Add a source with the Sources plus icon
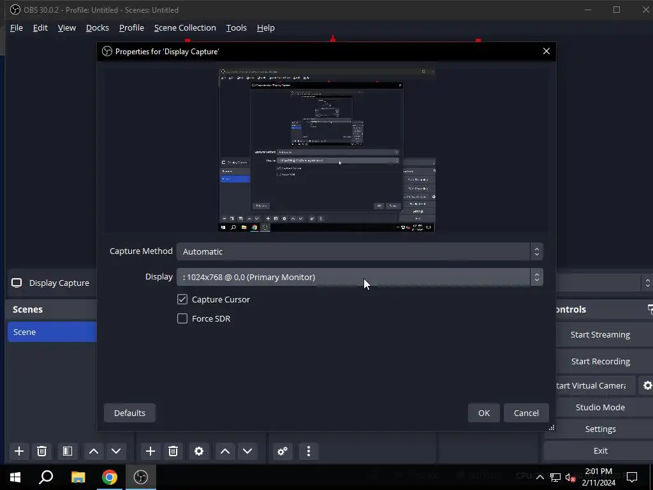This screenshot has width=653, height=490. tap(150, 451)
